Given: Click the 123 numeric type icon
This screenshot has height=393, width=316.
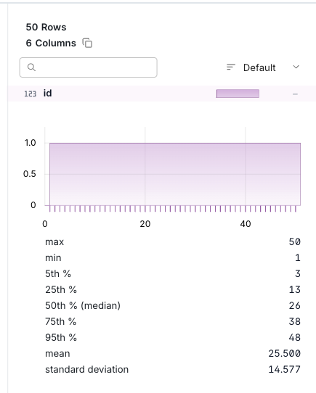Looking at the screenshot, I should tap(30, 94).
